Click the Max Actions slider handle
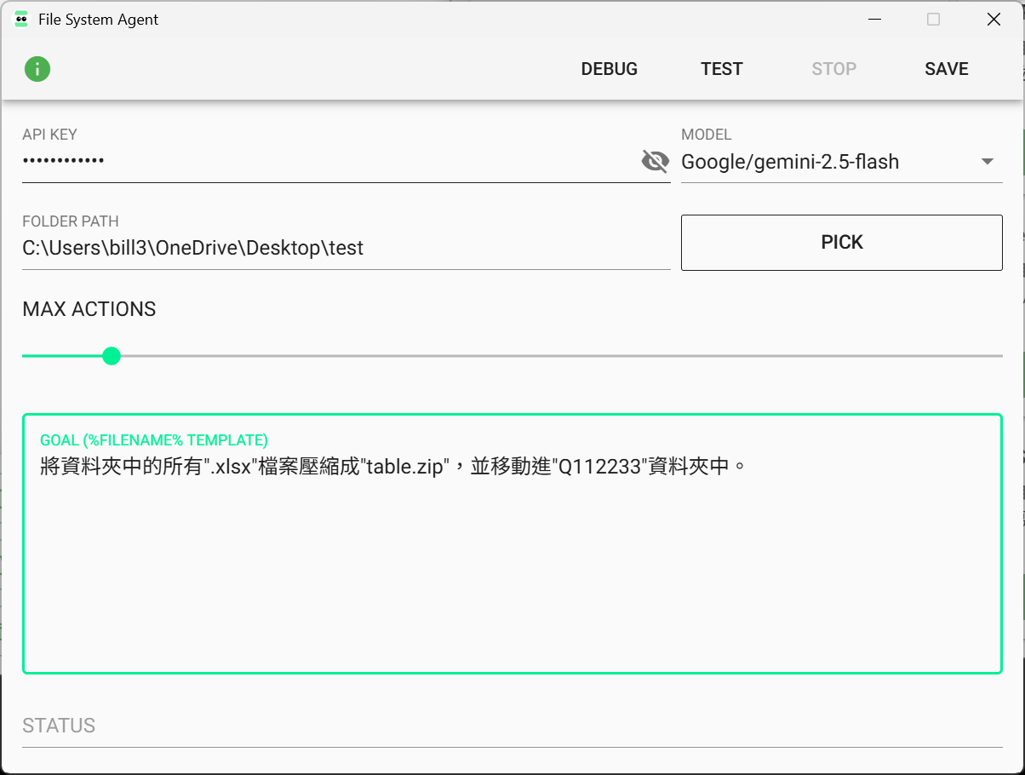This screenshot has width=1025, height=775. click(112, 356)
